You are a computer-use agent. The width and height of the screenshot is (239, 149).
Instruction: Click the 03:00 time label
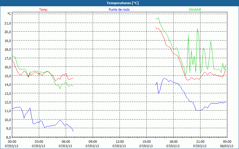pos(39,142)
